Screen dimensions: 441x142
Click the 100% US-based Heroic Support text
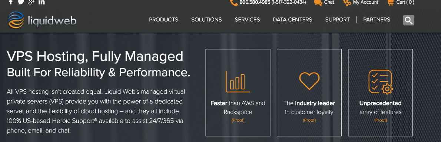[52, 121]
